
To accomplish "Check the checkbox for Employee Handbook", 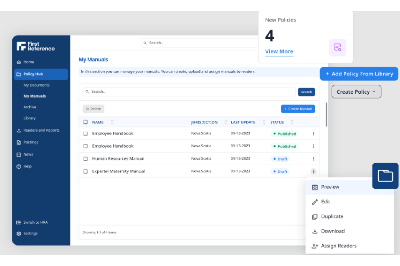I will (x=85, y=133).
